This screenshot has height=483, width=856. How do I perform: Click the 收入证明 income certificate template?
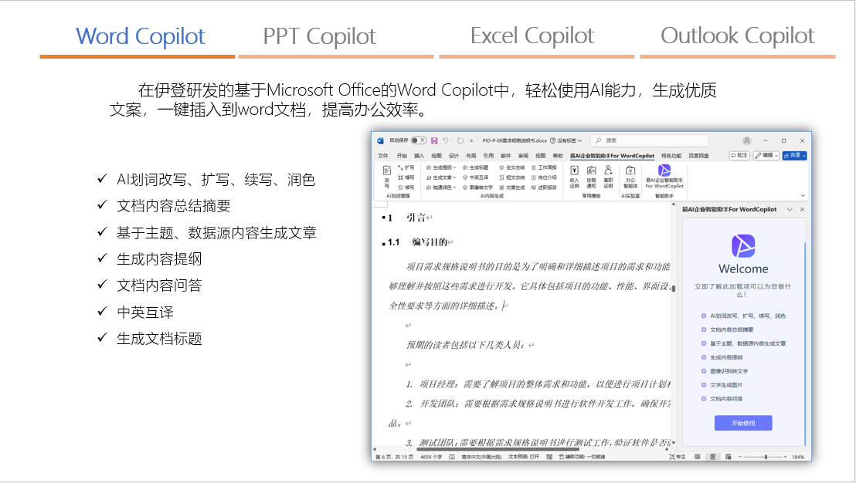574,177
